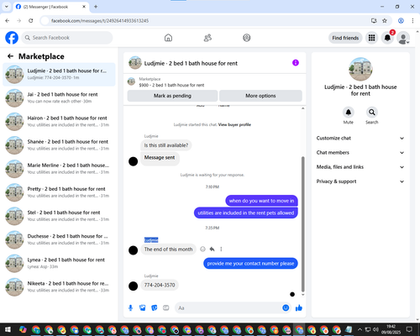Open the Lynea conversation in the list

[x=59, y=263]
